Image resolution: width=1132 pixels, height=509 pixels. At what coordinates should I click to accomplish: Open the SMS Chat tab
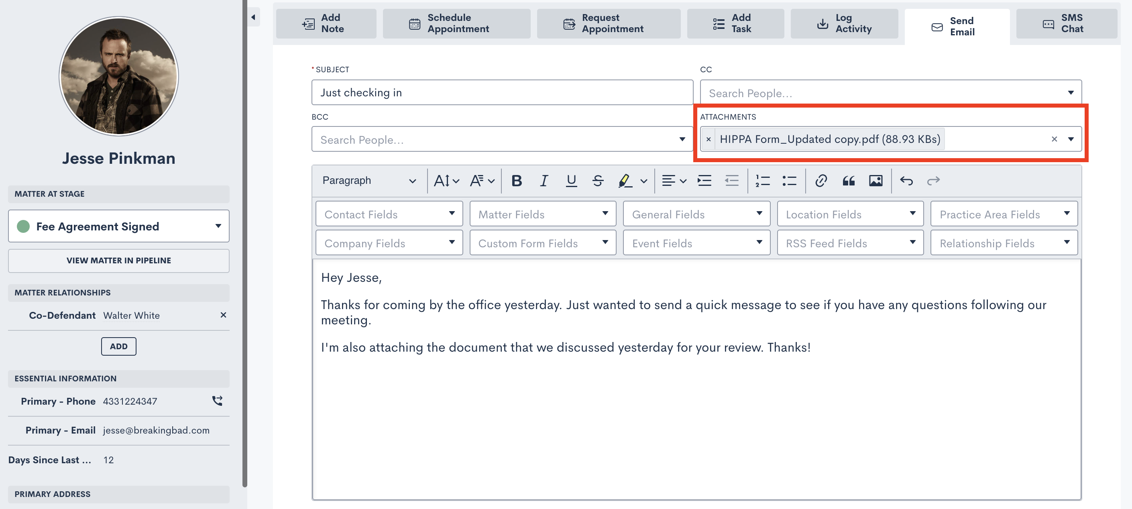[1066, 23]
